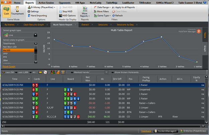Click stats list scroll-up arrow

point(36,43)
